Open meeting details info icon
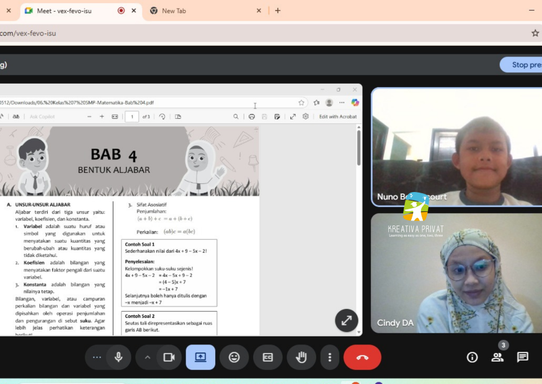This screenshot has width=542, height=384. coord(472,357)
